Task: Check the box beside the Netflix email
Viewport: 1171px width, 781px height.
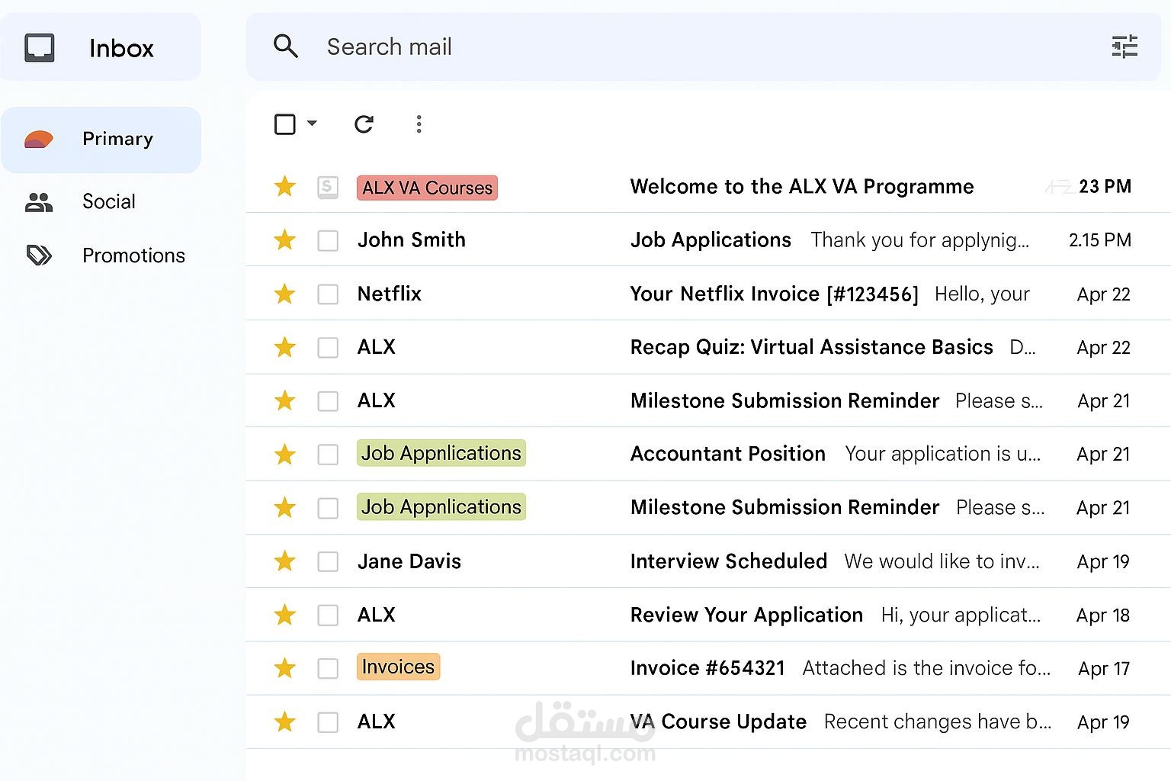Action: 328,294
